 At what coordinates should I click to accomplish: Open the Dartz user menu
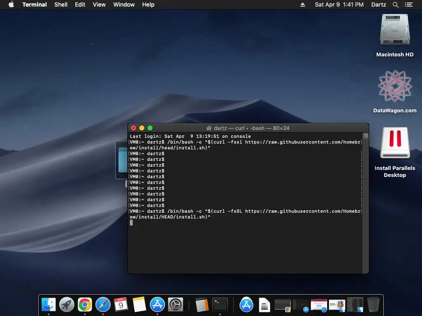[378, 5]
